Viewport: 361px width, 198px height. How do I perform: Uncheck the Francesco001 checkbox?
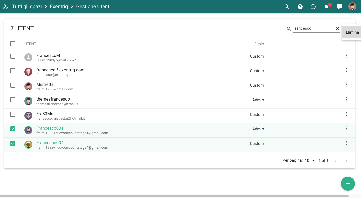[x=13, y=129]
